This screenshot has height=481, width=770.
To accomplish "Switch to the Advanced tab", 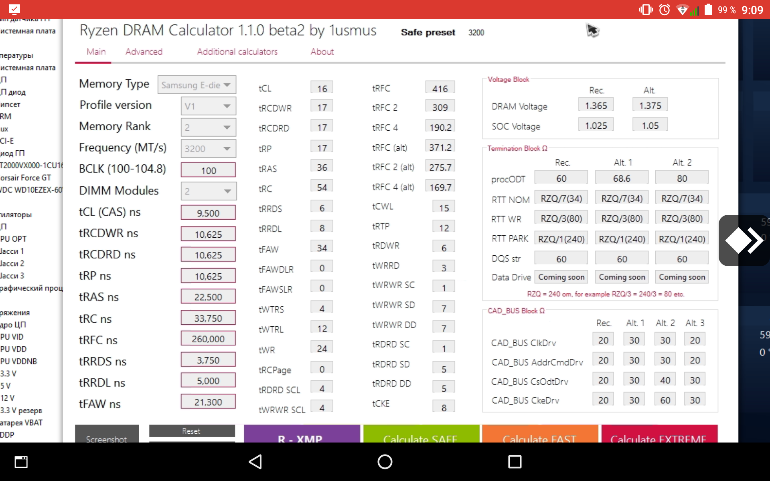I will coord(144,52).
